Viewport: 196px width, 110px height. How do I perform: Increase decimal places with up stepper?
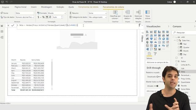pyautogui.click(x=62, y=16)
